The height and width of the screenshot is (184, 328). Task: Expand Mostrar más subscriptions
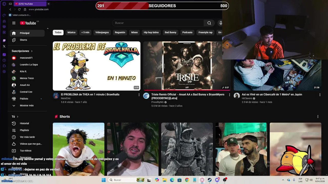27,106
